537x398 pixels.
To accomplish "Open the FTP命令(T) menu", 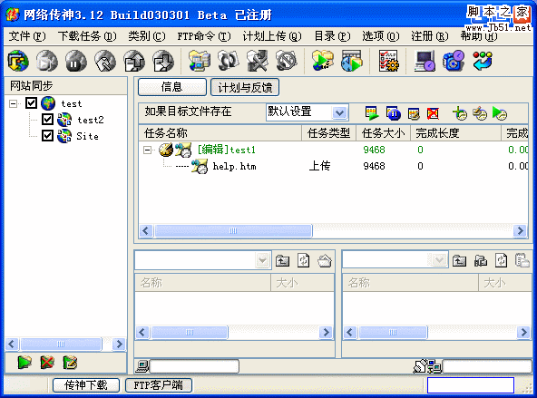I will point(204,36).
